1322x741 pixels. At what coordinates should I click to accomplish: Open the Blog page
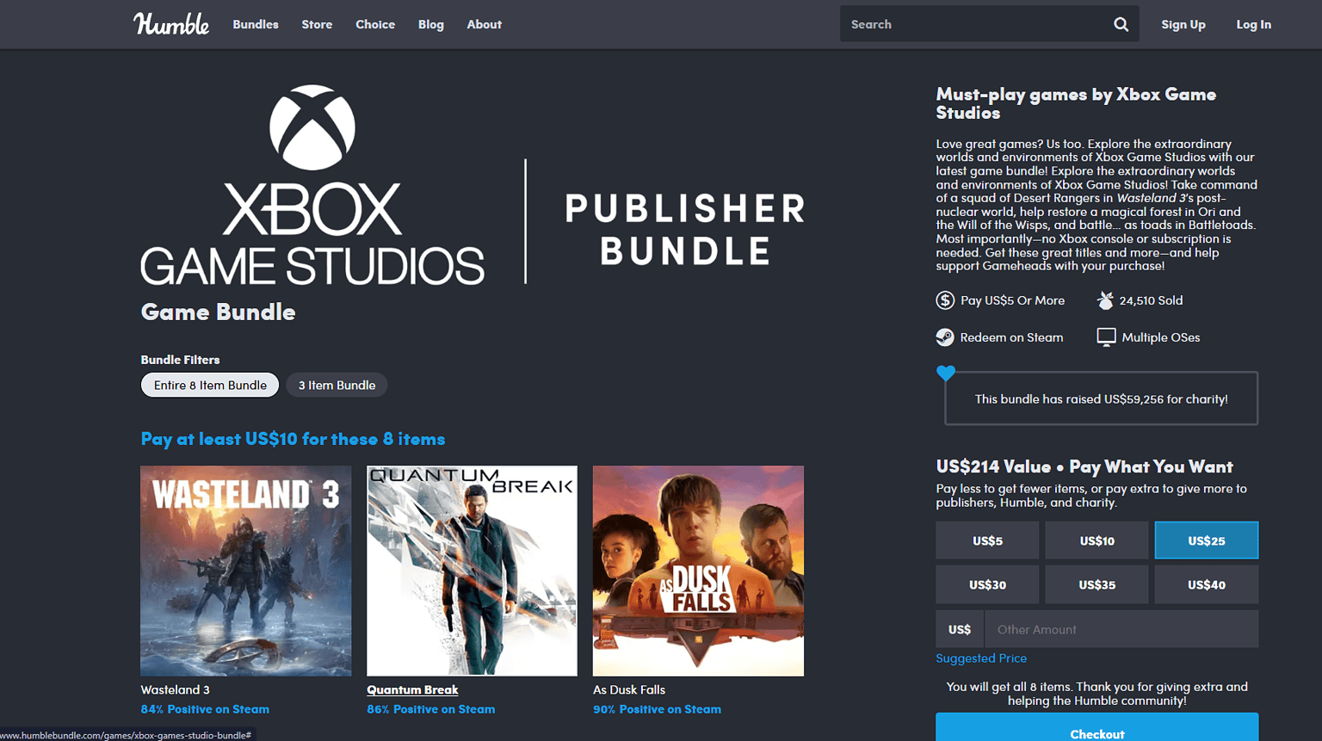pos(431,24)
